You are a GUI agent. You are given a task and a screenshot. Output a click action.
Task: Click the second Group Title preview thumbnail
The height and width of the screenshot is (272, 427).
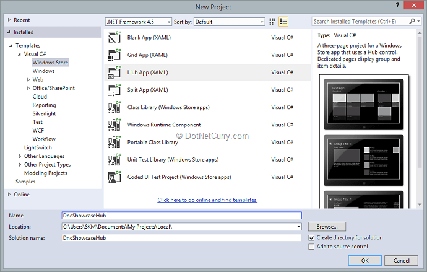363,160
